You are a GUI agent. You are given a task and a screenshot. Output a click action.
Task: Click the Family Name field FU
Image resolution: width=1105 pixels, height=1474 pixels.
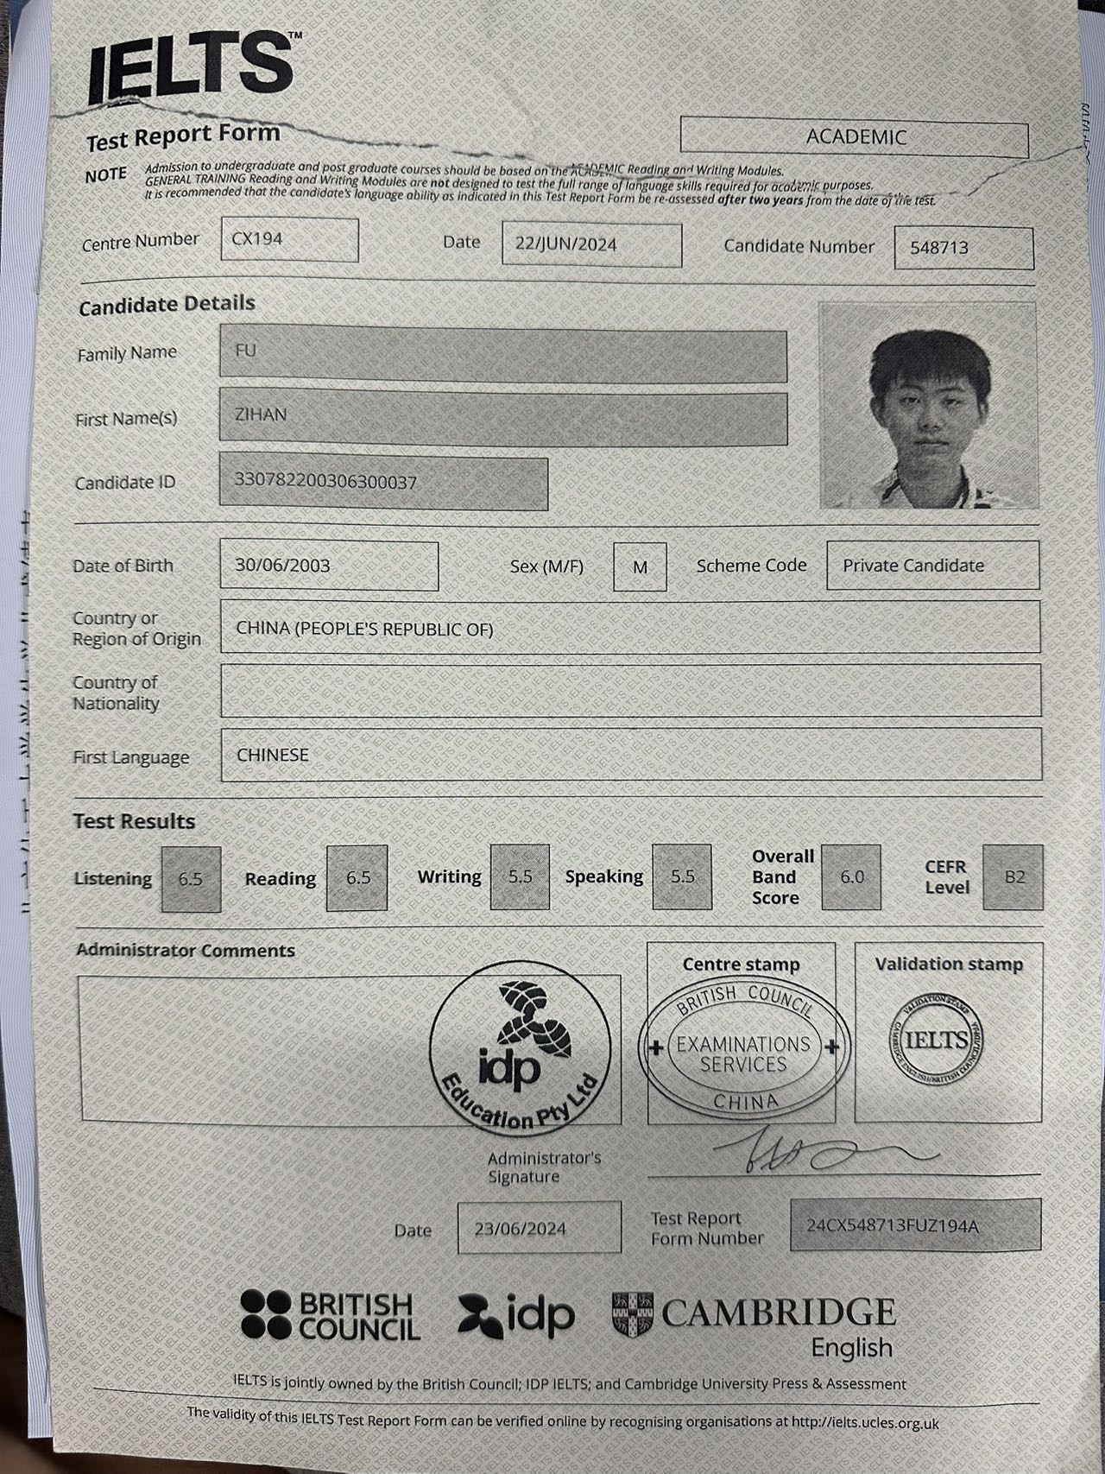tap(503, 352)
